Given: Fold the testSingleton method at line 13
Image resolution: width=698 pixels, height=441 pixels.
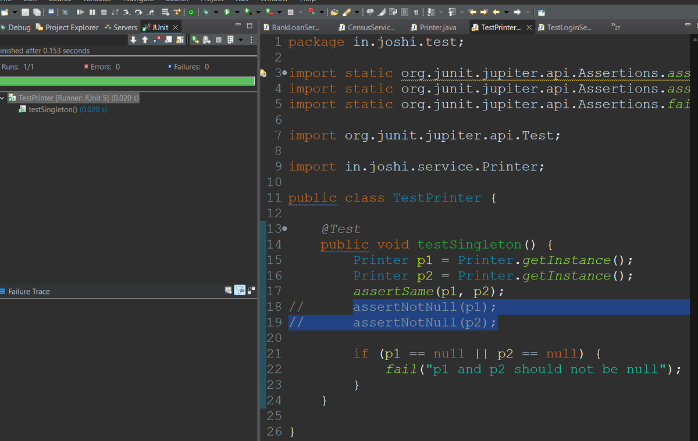Looking at the screenshot, I should [284, 229].
